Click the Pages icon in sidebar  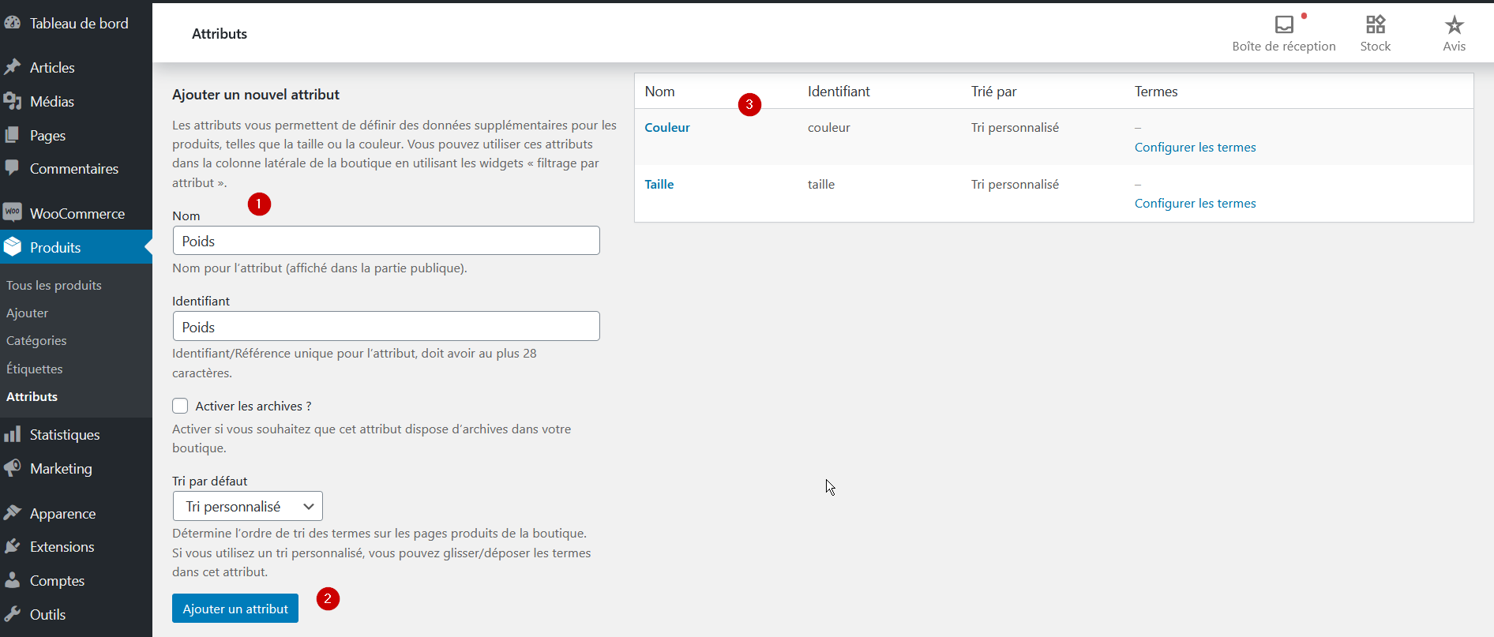[x=13, y=135]
